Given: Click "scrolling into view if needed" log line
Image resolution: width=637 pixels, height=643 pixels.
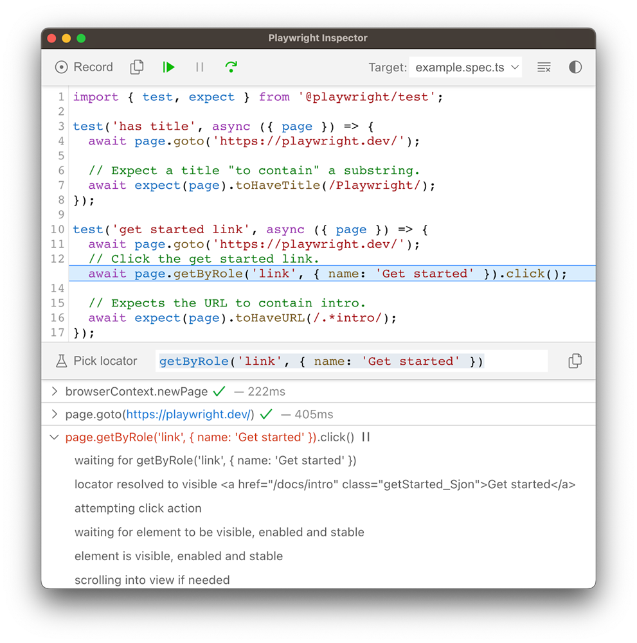Looking at the screenshot, I should click(x=152, y=580).
